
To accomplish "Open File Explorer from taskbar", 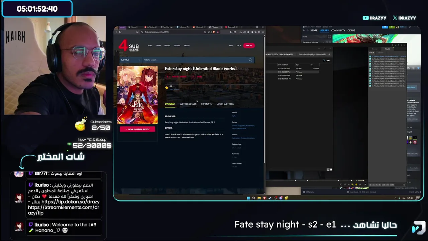I will [x=259, y=198].
